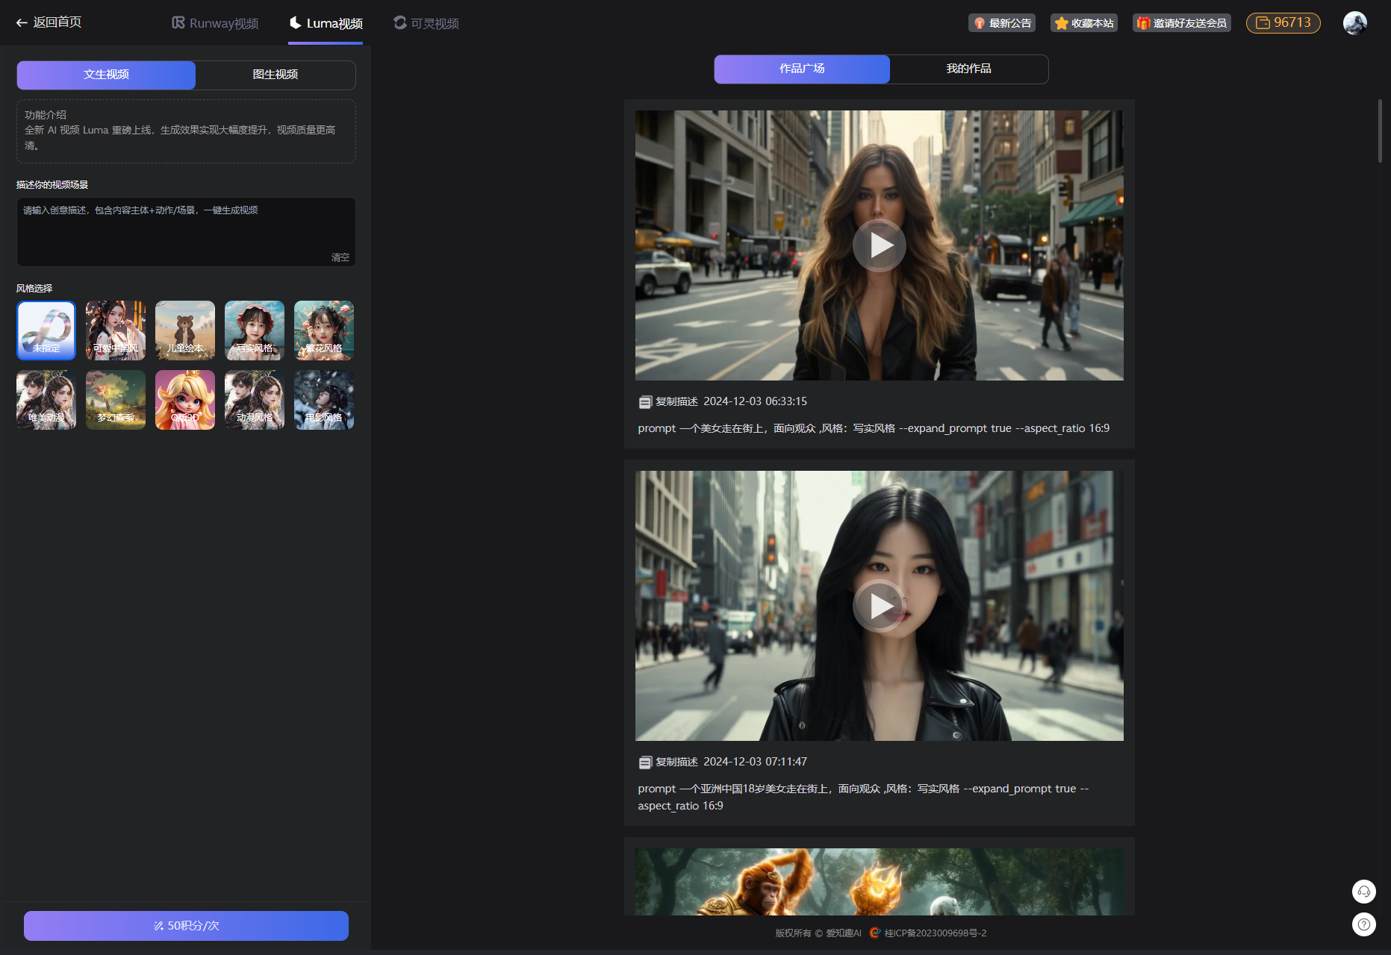Play the 06:33:15 video
1391x955 pixels.
click(x=880, y=245)
